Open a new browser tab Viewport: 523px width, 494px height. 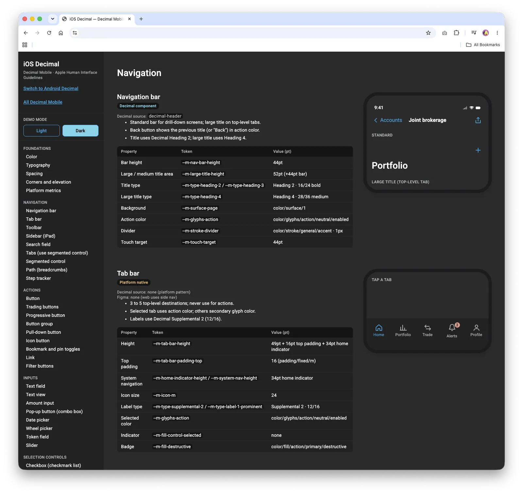tap(141, 19)
